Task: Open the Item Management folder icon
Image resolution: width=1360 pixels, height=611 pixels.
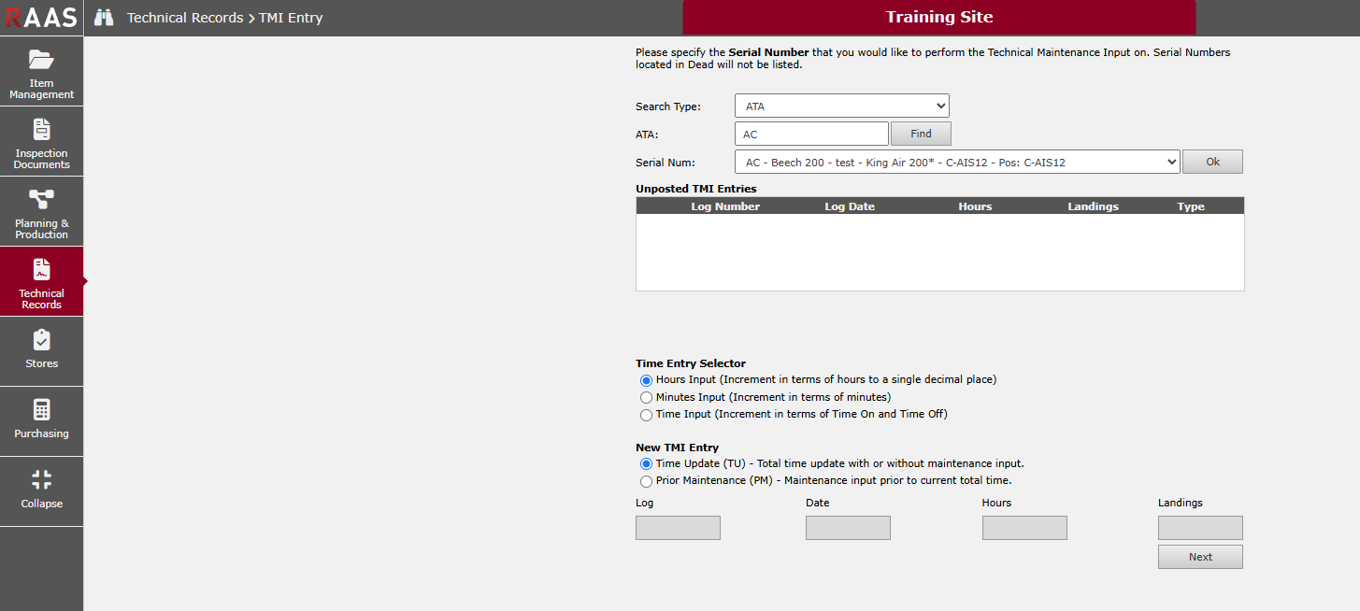Action: pos(41,61)
